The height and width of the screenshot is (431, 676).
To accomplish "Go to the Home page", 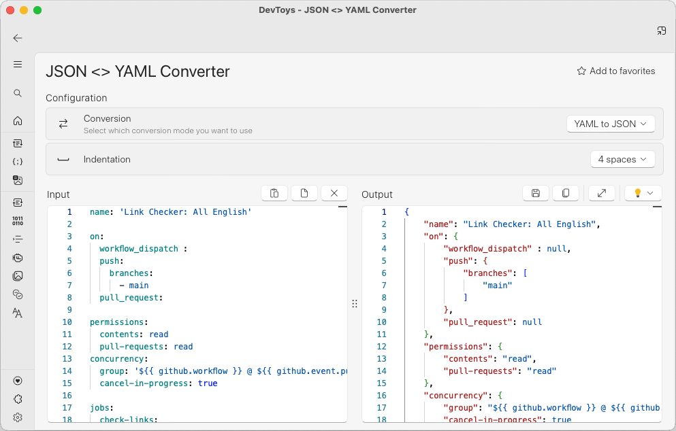I will [18, 121].
